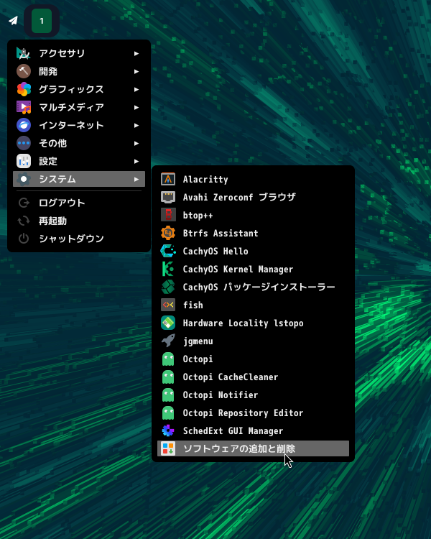Screen dimensions: 431x539
Task: Open ソフトウェアの追加と削除 entry
Action: (x=253, y=448)
